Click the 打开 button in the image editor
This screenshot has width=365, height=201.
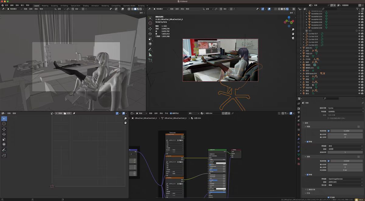(68, 113)
